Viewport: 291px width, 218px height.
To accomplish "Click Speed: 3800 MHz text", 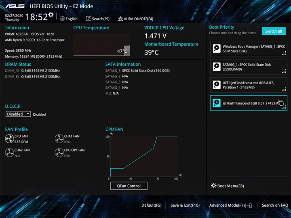I will pyautogui.click(x=18, y=50).
